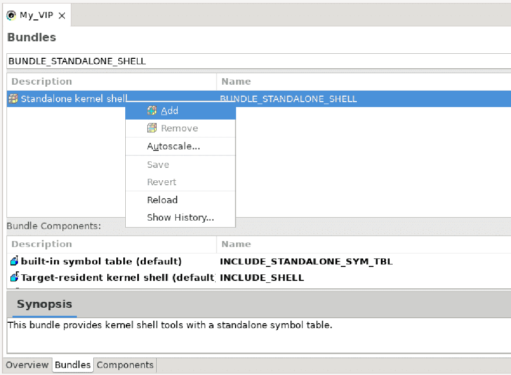Click the Save context menu entry
Image resolution: width=511 pixels, height=375 pixels.
click(x=158, y=164)
